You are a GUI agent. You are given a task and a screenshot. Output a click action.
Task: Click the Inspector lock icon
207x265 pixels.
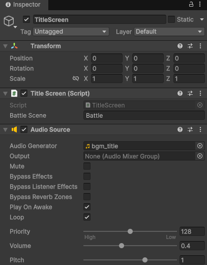tap(191, 4)
